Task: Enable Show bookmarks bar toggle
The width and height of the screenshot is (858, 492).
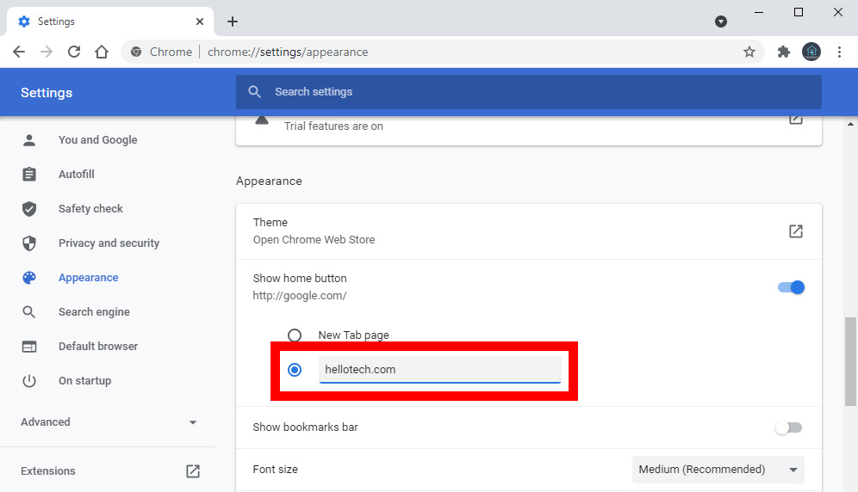Action: pos(788,427)
